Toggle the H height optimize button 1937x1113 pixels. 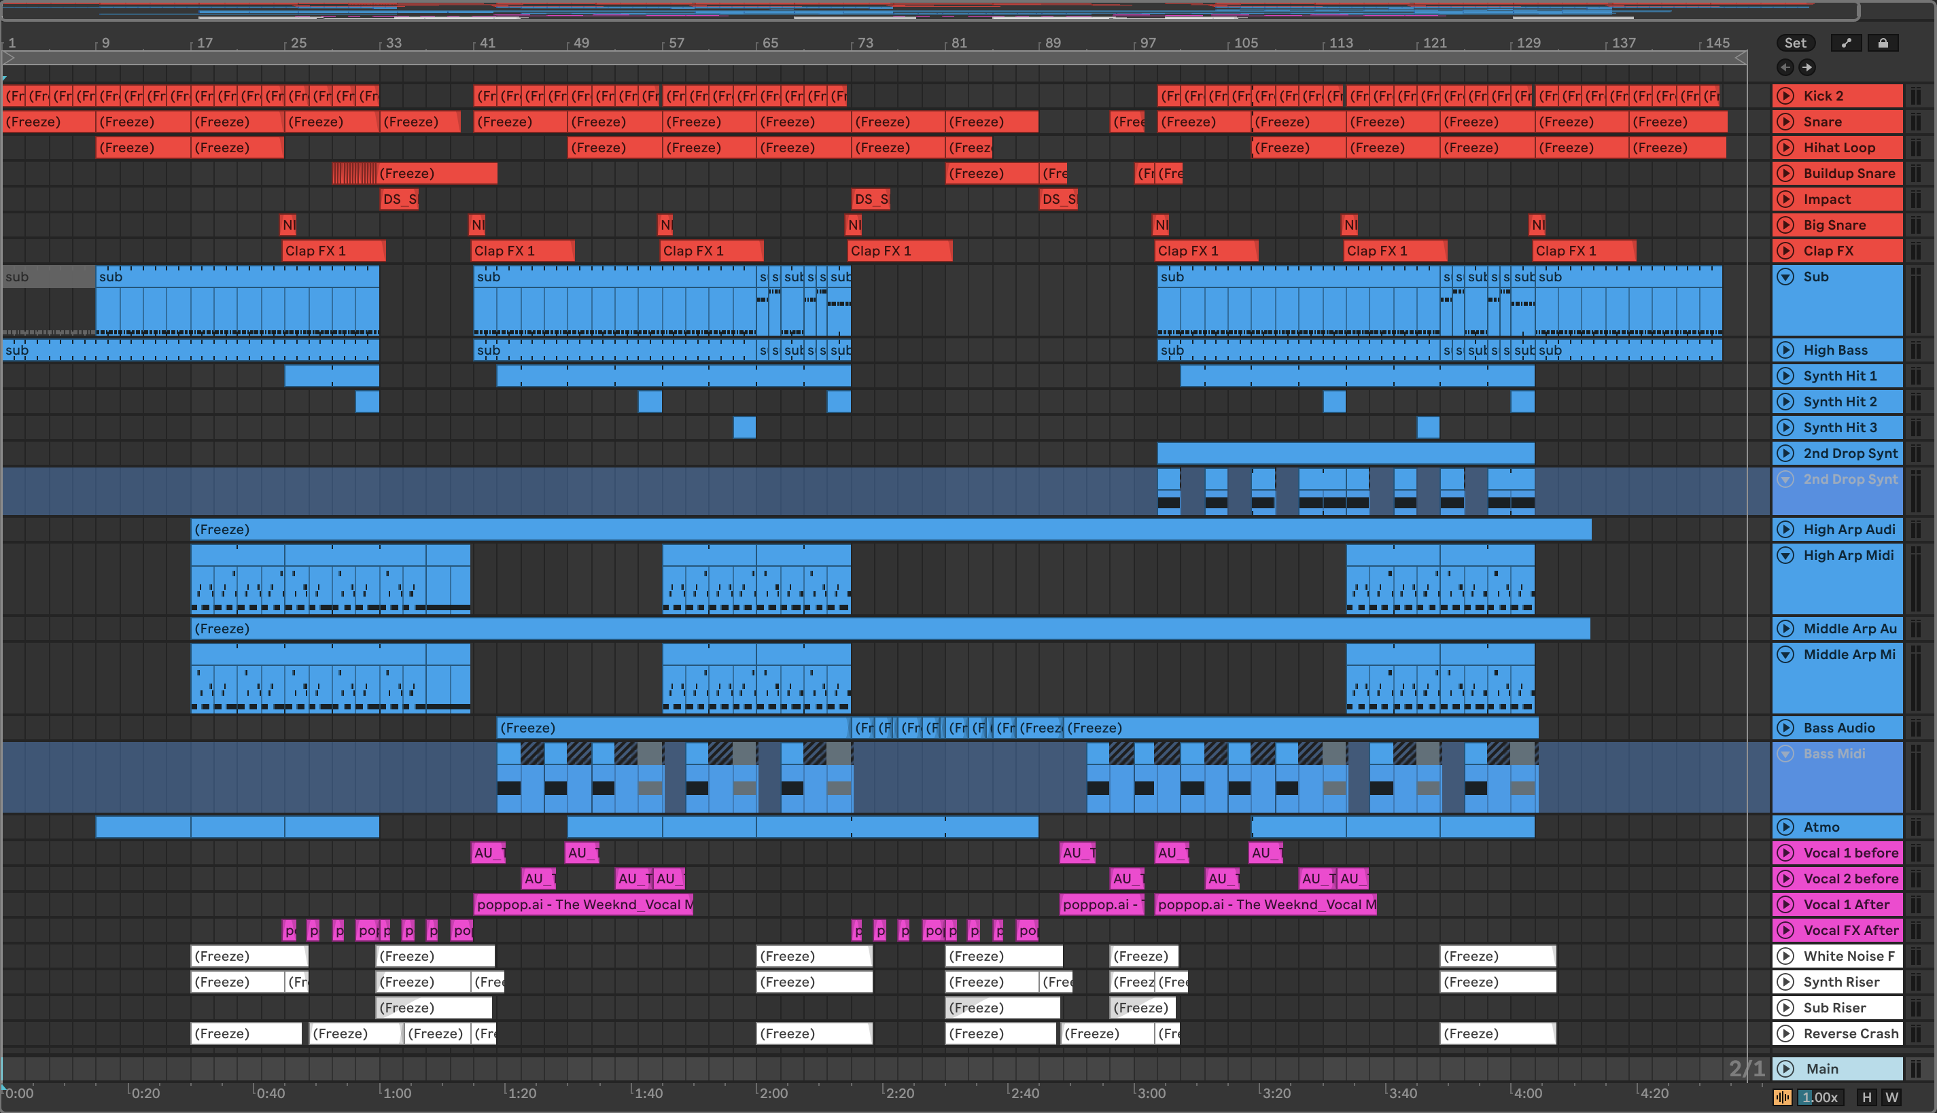[x=1867, y=1097]
